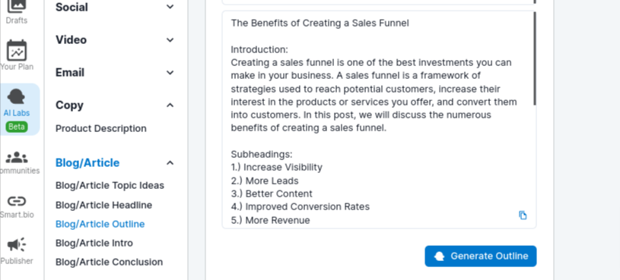Open Drafts from the sidebar
This screenshot has height=280, width=620.
pos(17,12)
